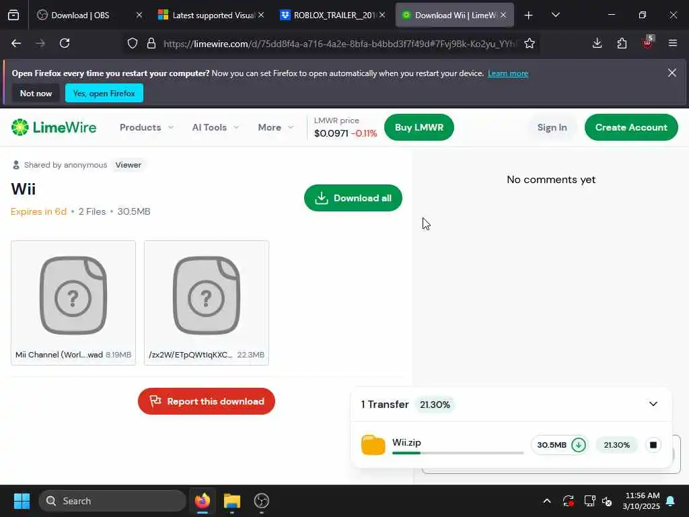The image size is (689, 517).
Task: Click the Expires in 6d text
Action: click(x=38, y=211)
